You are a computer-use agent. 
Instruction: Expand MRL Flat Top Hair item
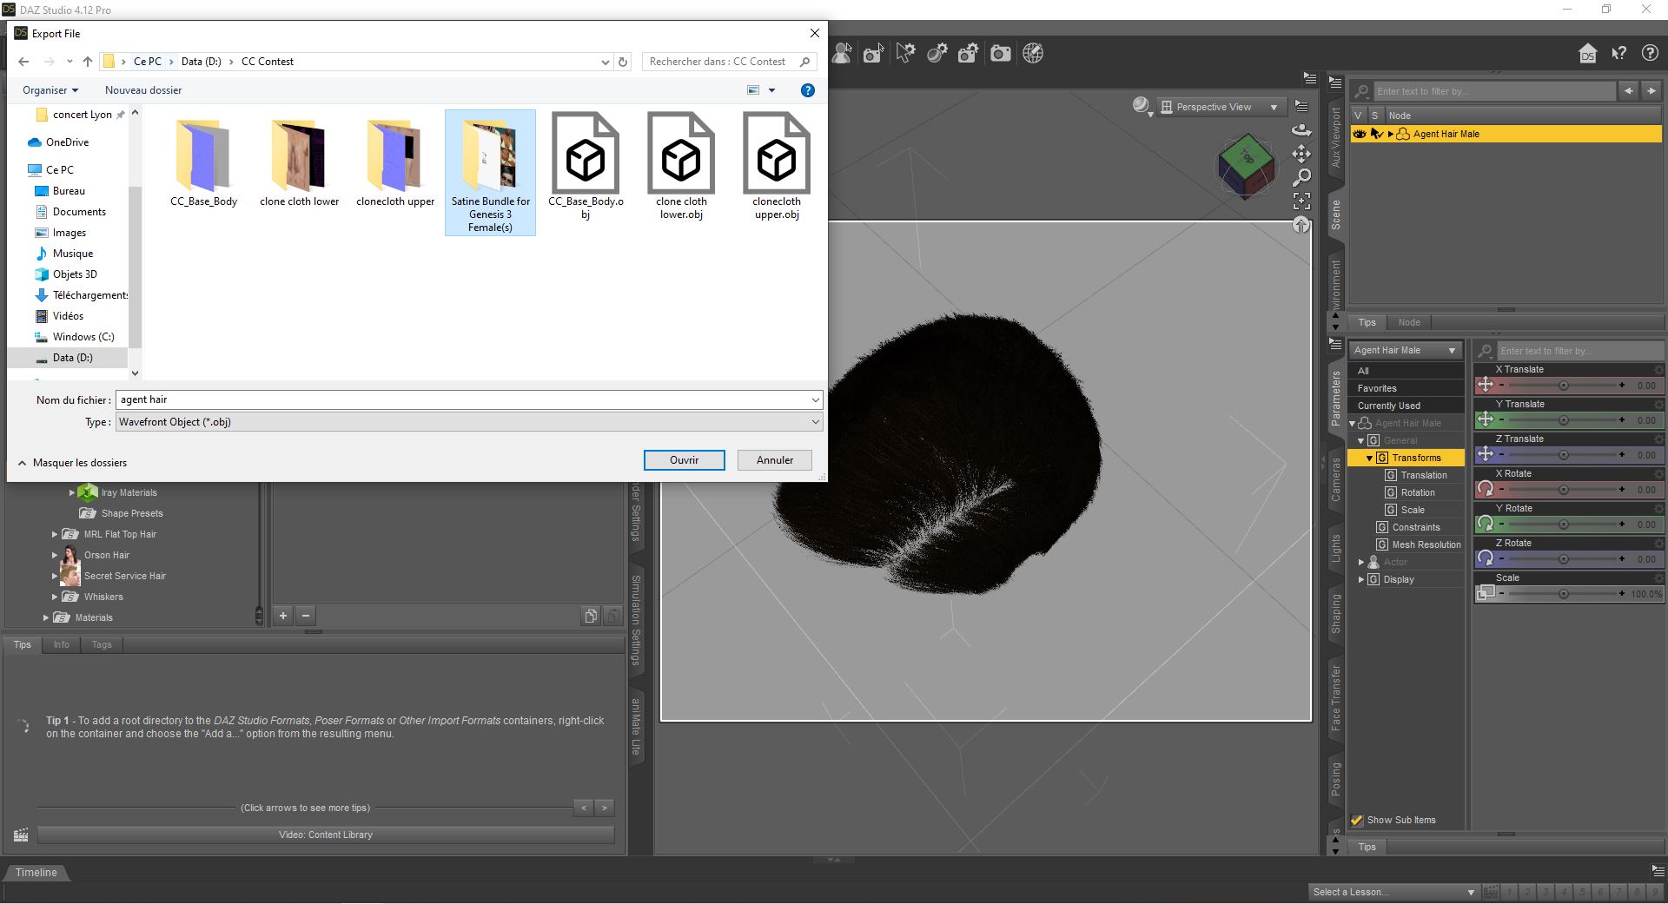55,534
